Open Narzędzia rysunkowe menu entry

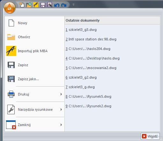pyautogui.click(x=34, y=109)
